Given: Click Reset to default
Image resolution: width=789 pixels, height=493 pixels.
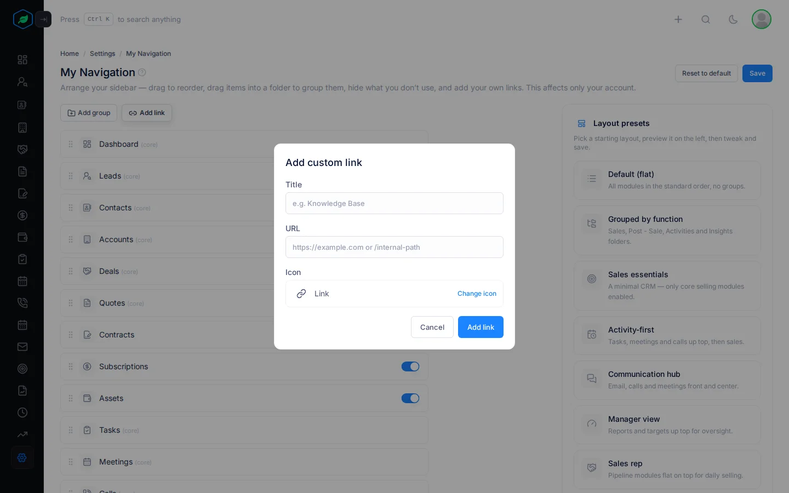Looking at the screenshot, I should point(706,73).
